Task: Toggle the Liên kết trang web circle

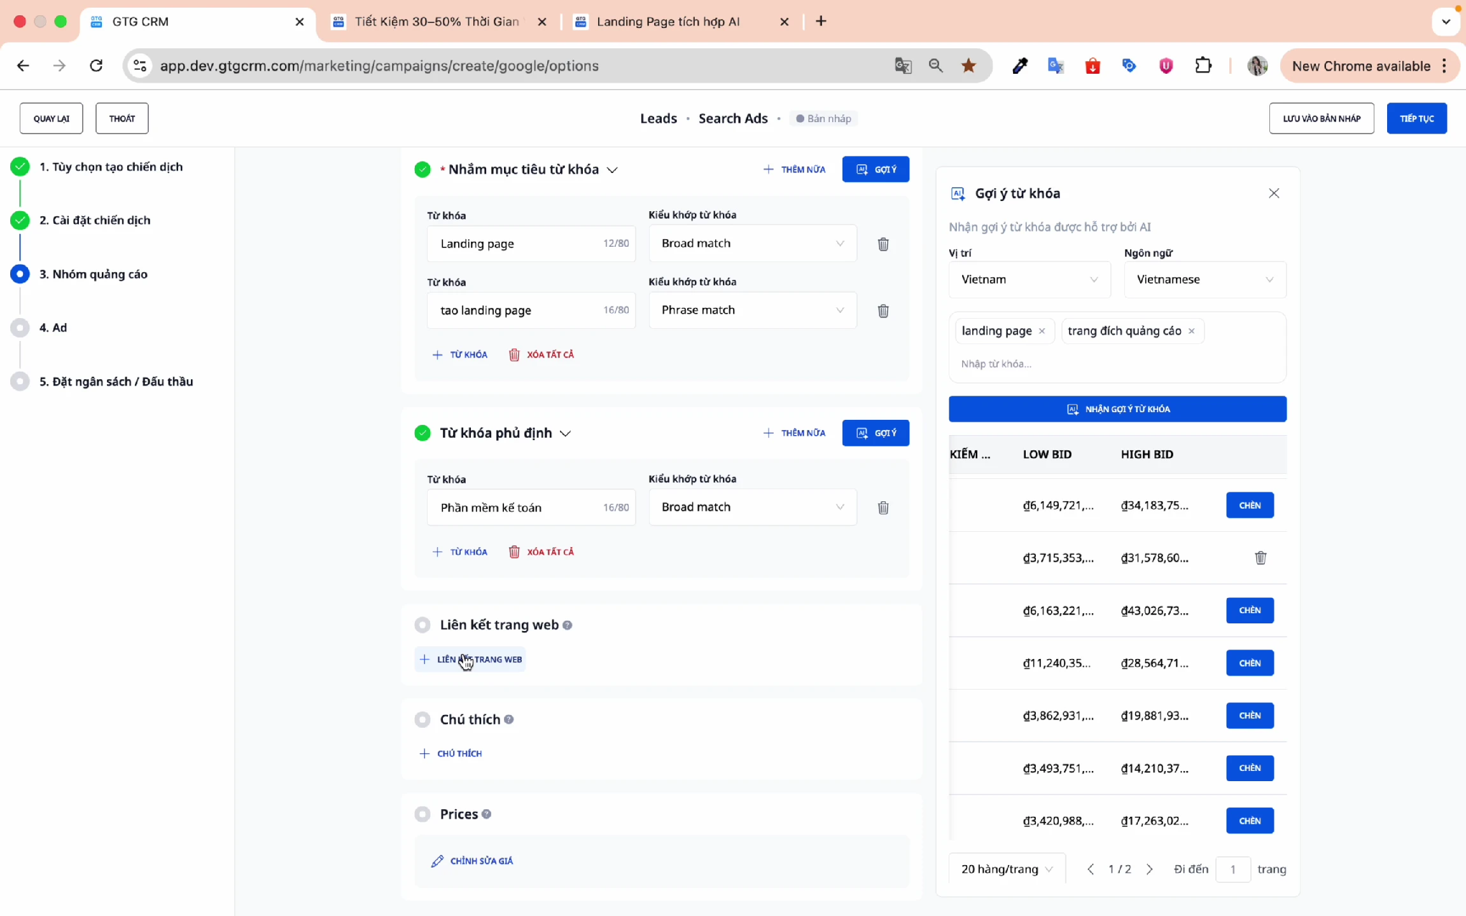Action: (x=422, y=625)
